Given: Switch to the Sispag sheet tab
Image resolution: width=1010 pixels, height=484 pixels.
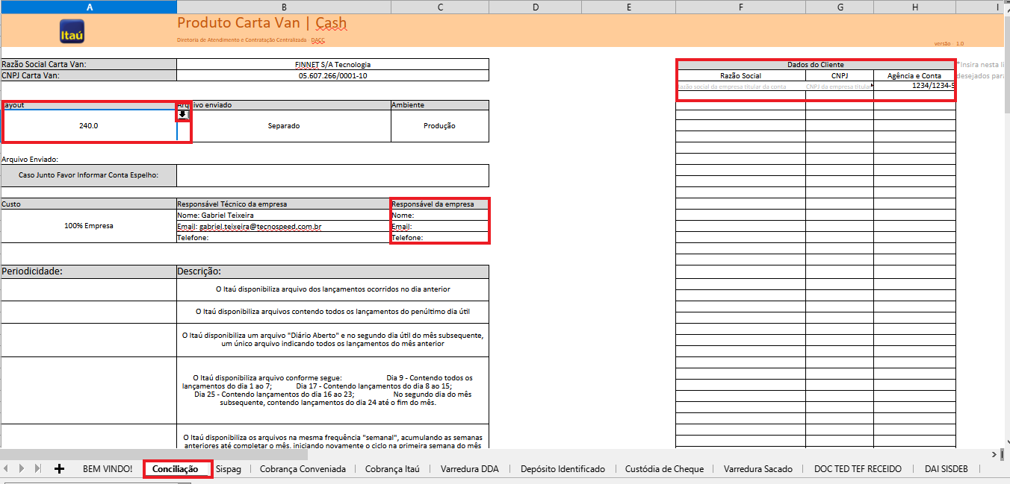Looking at the screenshot, I should (x=228, y=469).
